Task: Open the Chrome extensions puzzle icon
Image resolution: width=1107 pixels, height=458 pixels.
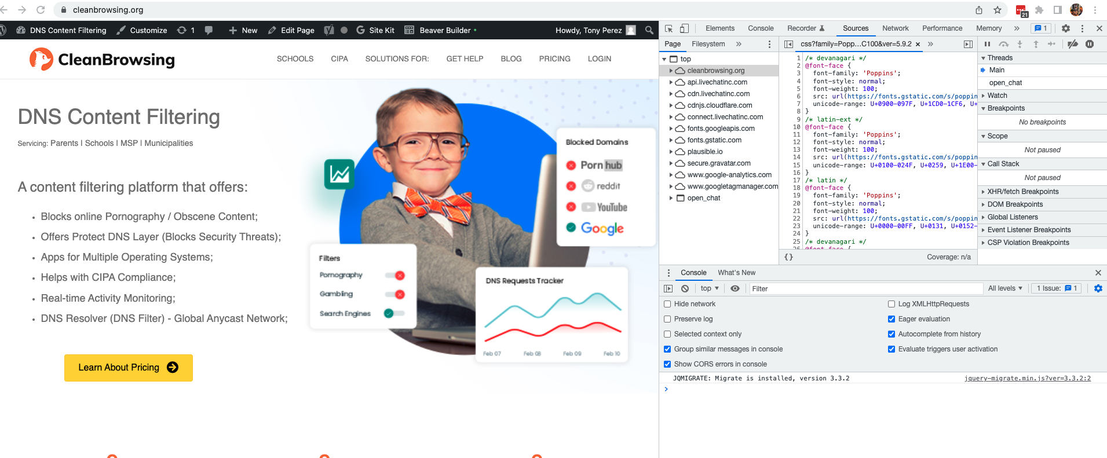Action: tap(1039, 10)
